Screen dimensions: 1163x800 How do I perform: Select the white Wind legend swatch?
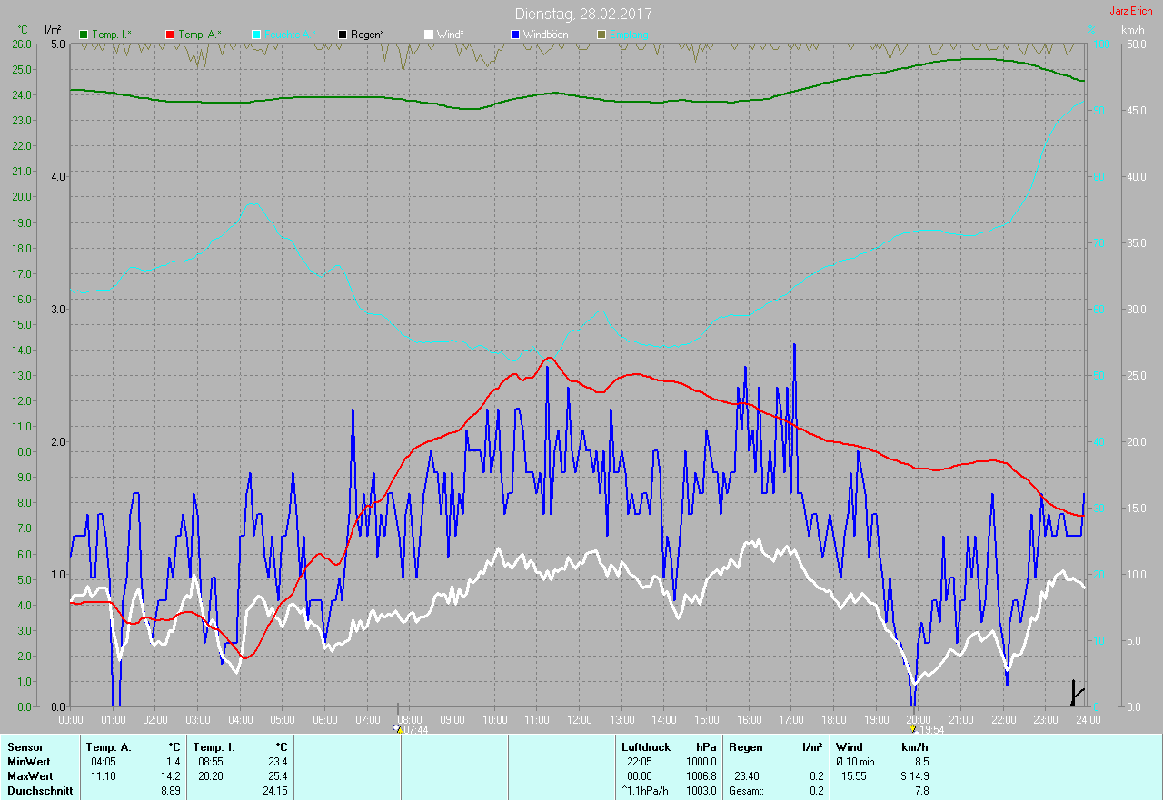(x=429, y=35)
